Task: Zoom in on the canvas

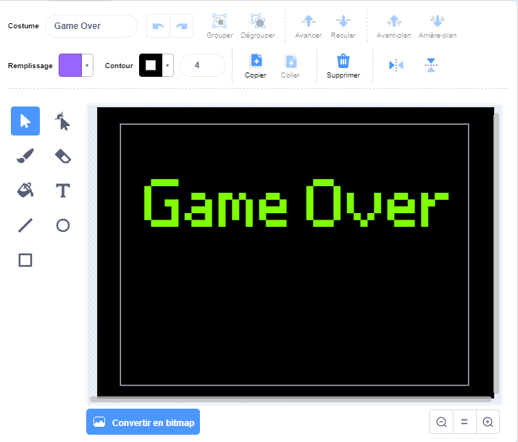Action: pyautogui.click(x=488, y=422)
